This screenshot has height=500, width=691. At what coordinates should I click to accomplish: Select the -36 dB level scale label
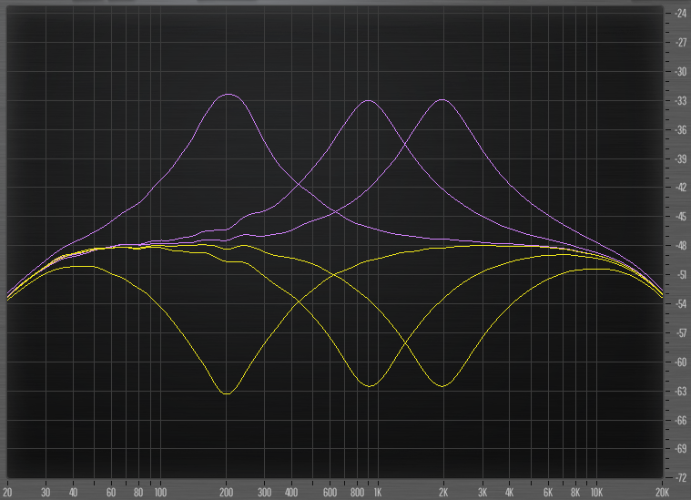pos(681,130)
